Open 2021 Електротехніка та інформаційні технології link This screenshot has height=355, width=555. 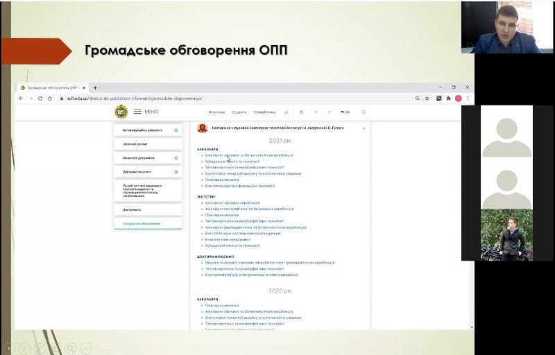(x=240, y=186)
